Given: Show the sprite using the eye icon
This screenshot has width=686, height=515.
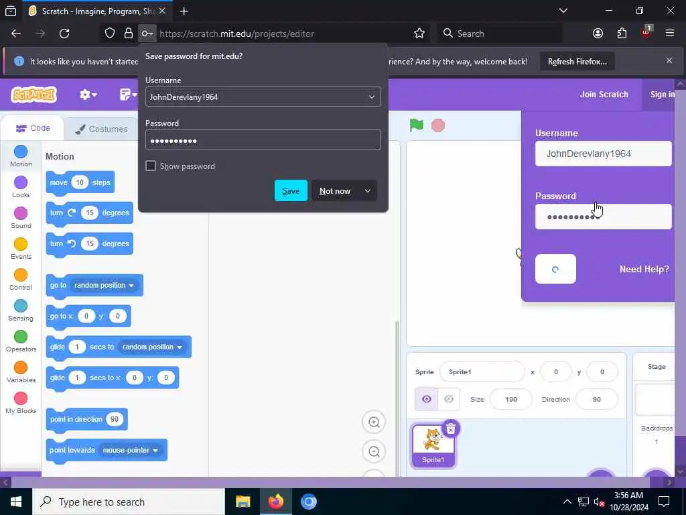Looking at the screenshot, I should 427,399.
